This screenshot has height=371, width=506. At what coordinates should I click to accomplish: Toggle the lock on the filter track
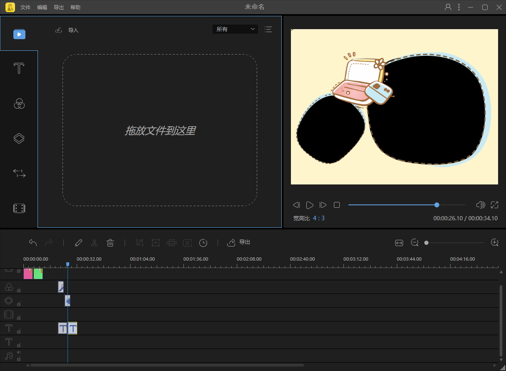point(19,290)
